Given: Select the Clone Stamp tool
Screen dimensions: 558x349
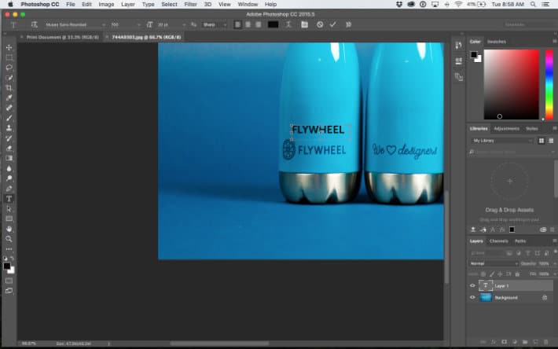Looking at the screenshot, I should [9, 127].
